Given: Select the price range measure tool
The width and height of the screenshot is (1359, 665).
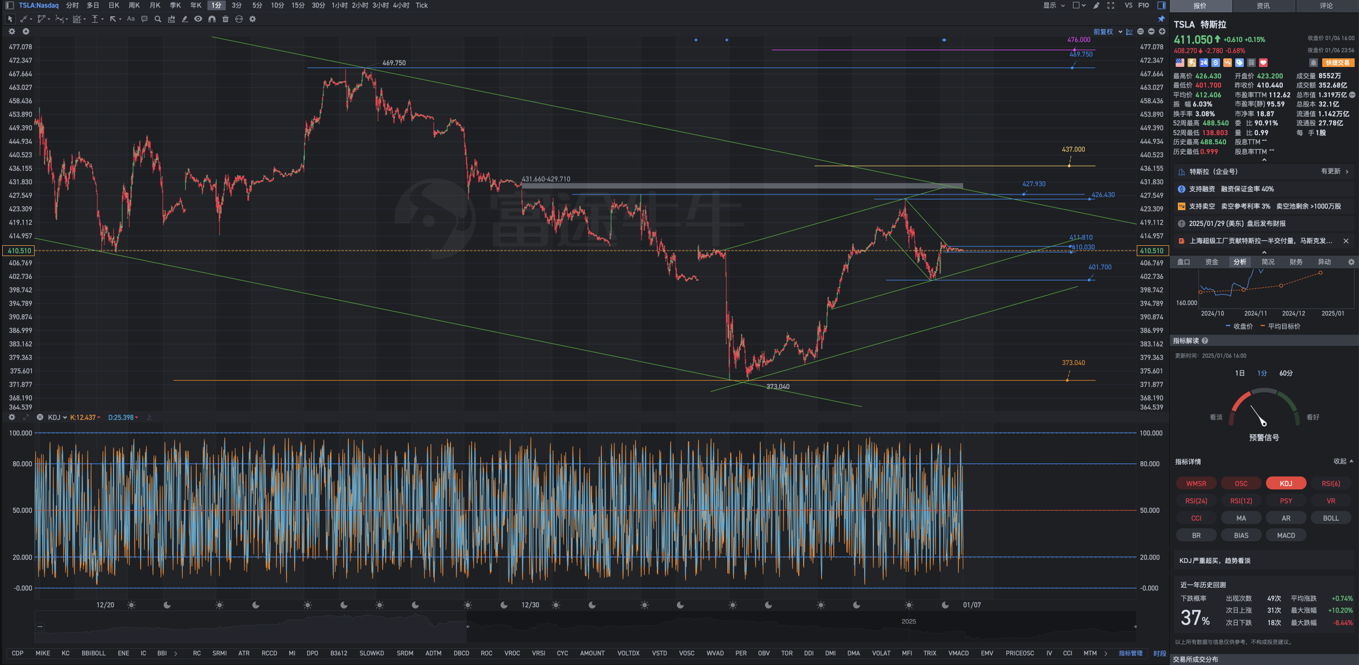Looking at the screenshot, I should click(x=95, y=19).
